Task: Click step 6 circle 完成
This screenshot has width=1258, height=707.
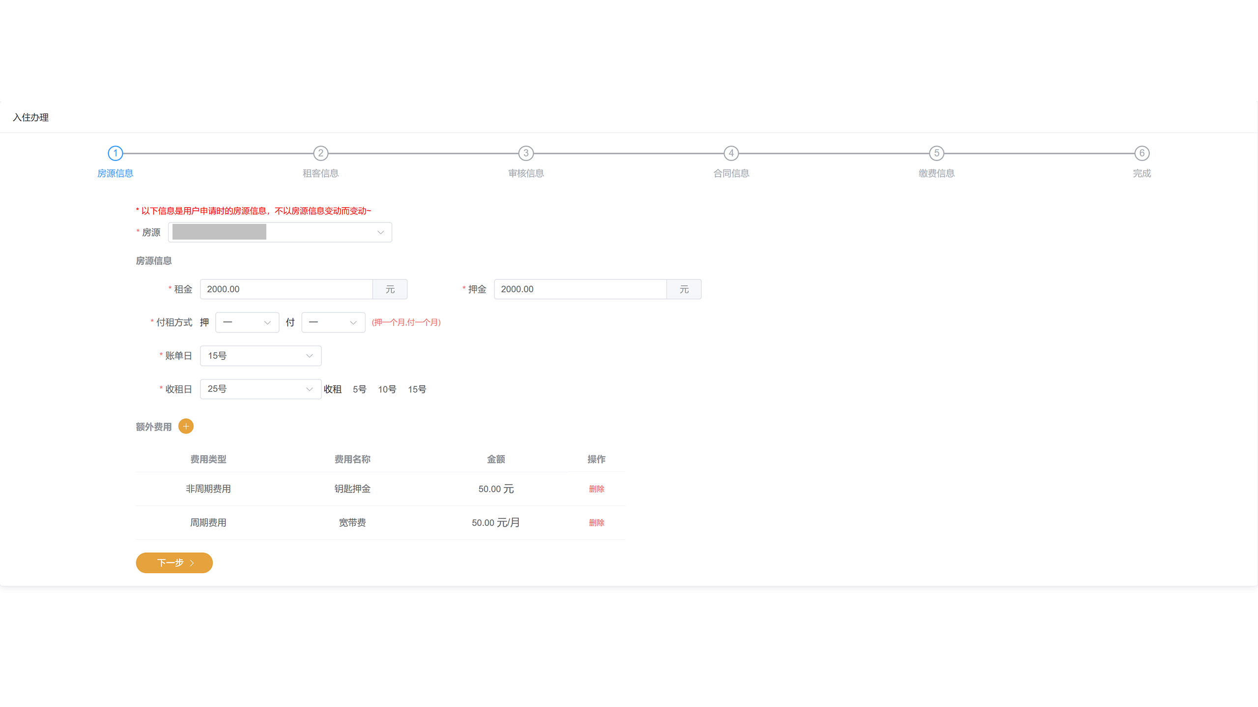Action: (1142, 153)
